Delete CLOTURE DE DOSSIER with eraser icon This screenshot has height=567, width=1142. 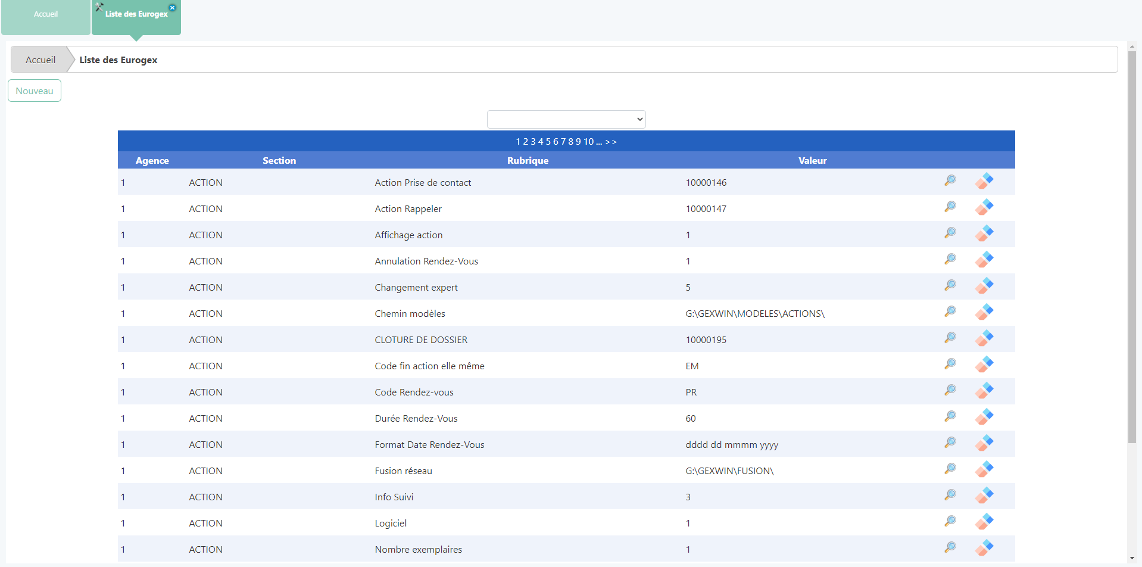pyautogui.click(x=984, y=338)
